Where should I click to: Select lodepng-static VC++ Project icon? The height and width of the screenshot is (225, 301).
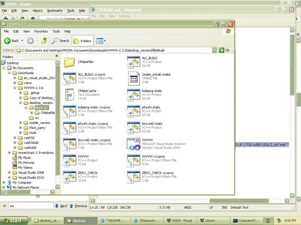pyautogui.click(x=133, y=95)
